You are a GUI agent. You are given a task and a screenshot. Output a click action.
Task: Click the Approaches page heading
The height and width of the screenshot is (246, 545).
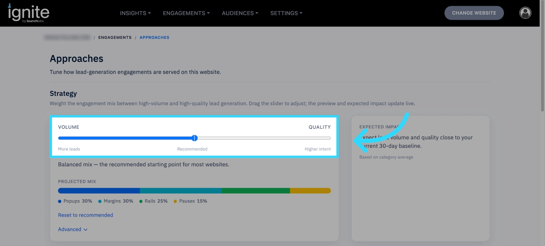[x=77, y=59]
